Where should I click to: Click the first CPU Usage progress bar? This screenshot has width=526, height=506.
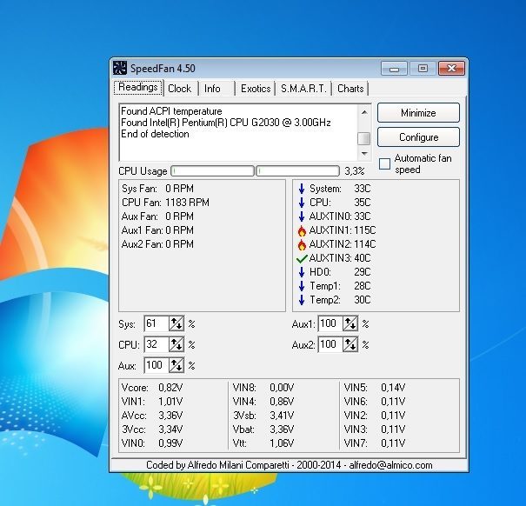pyautogui.click(x=212, y=170)
